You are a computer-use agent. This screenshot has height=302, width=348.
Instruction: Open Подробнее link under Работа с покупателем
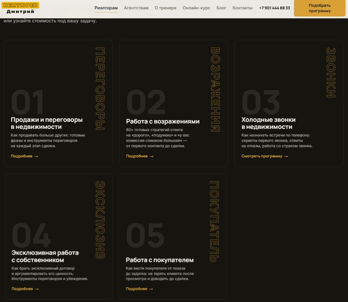pos(139,289)
